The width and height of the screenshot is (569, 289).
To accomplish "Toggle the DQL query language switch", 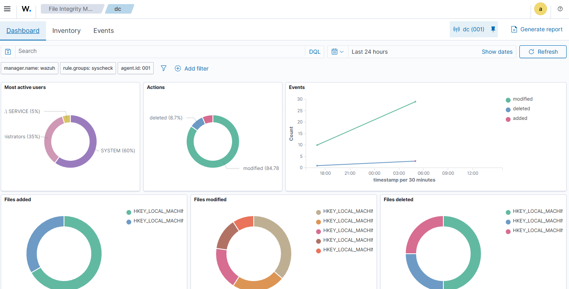I will [315, 52].
